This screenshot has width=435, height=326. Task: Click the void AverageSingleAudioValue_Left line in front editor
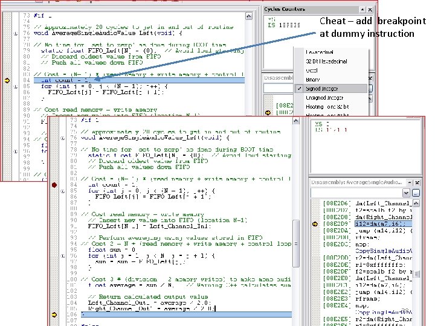[155, 138]
